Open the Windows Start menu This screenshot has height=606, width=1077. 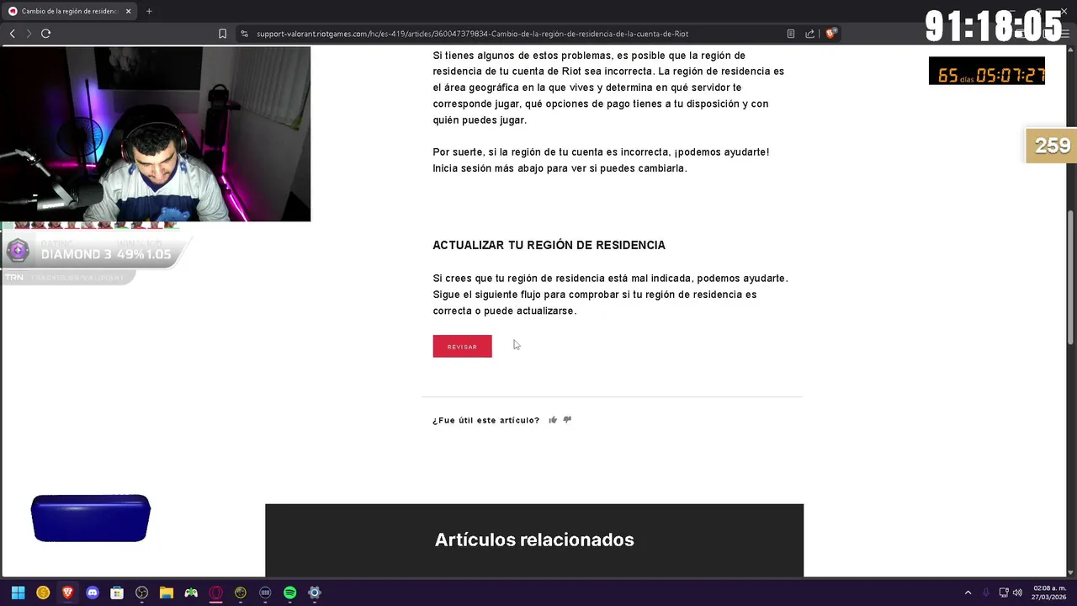click(x=18, y=593)
